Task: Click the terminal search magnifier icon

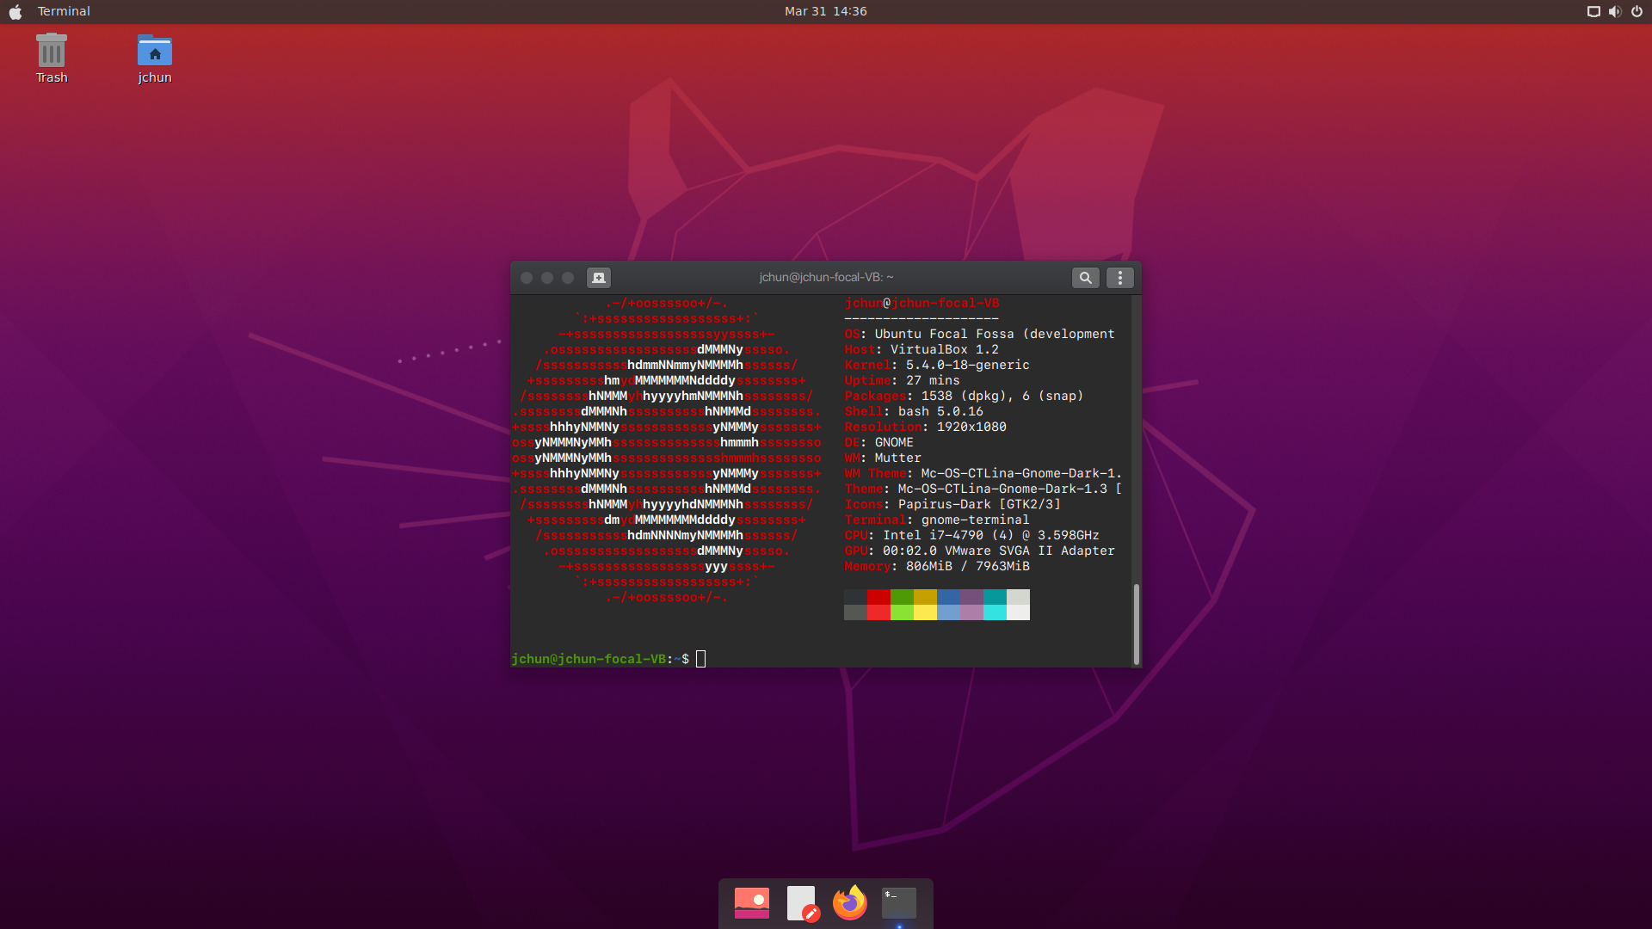Action: (1085, 278)
